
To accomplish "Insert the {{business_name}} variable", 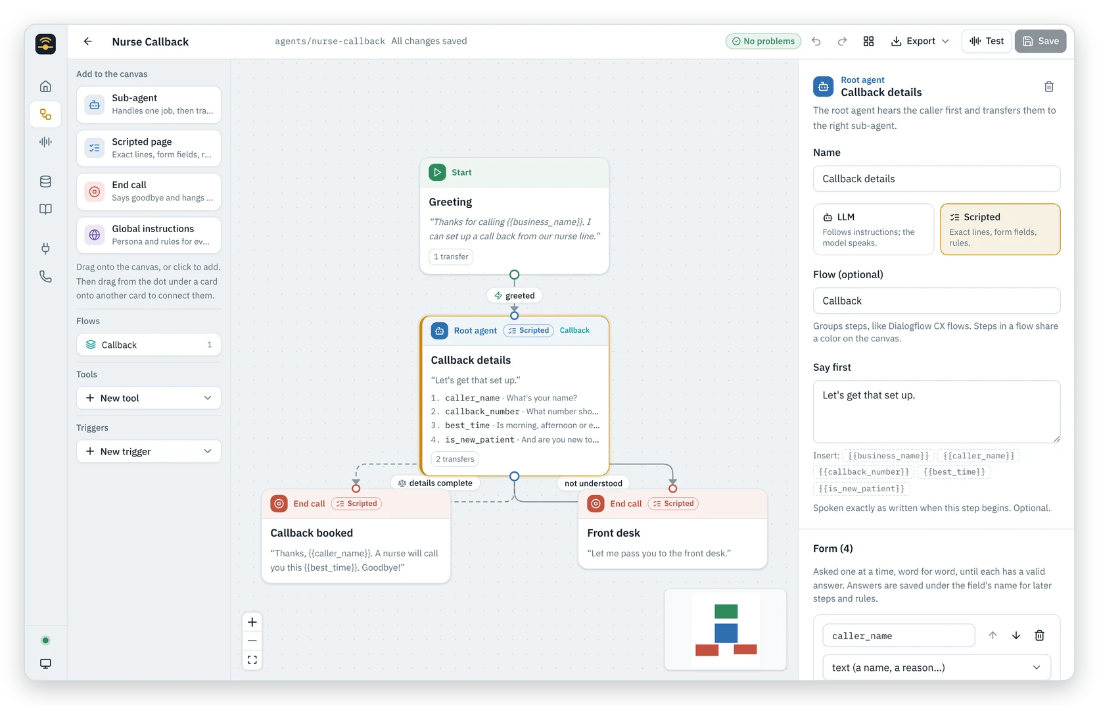I will [888, 456].
